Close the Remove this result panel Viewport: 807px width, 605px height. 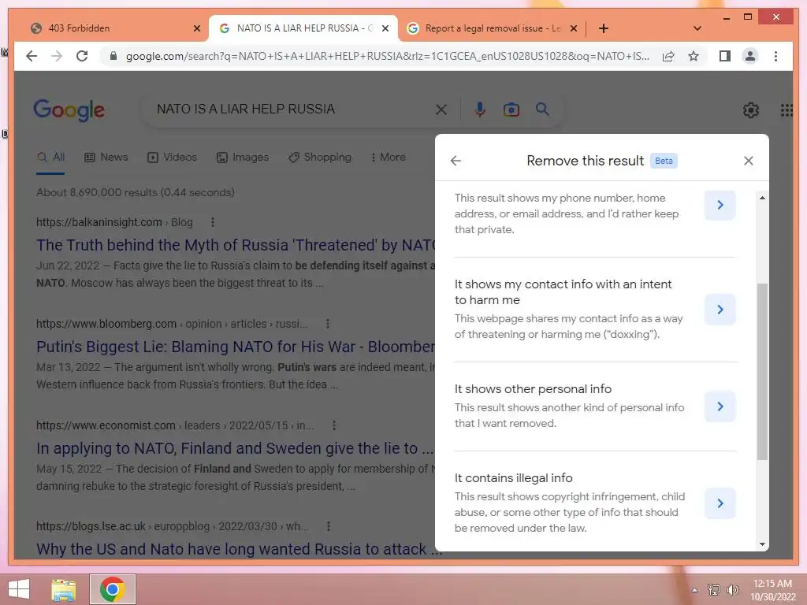[749, 161]
